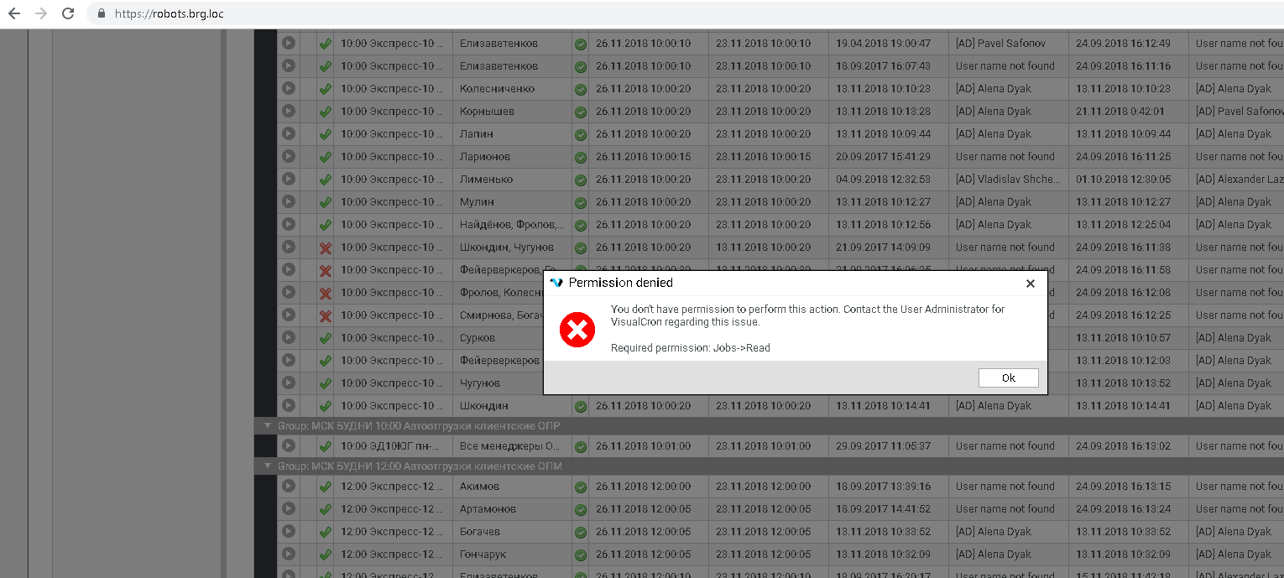Run the Лапин job with play icon
1284x578 pixels.
click(289, 133)
